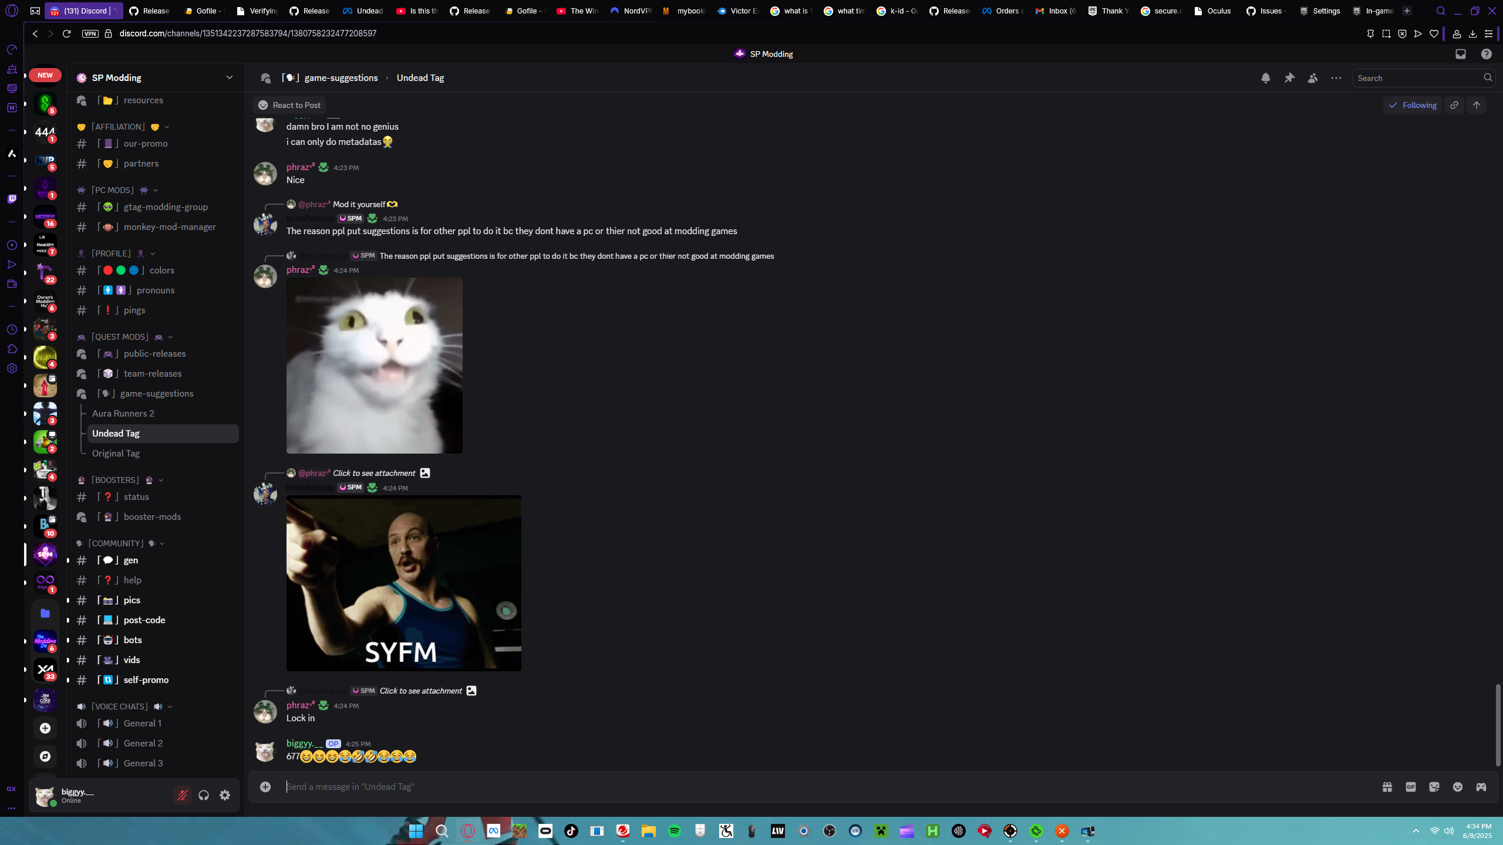The height and width of the screenshot is (845, 1503).
Task: Open the emoji picker
Action: coord(1458,787)
